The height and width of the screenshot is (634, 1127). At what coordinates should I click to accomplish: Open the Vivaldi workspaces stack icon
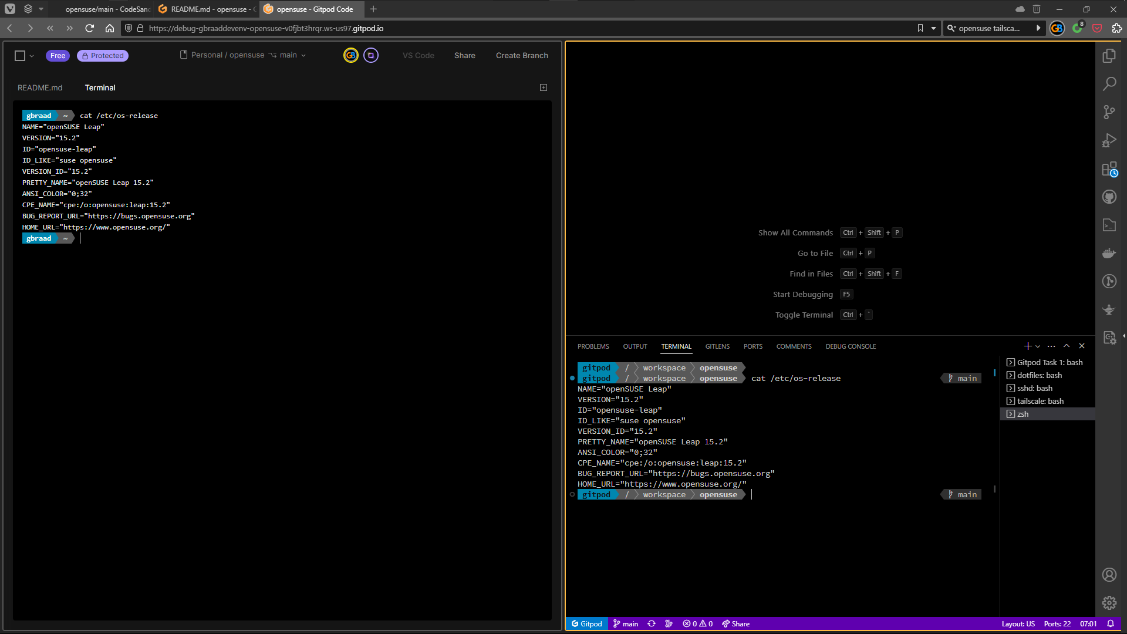click(x=28, y=9)
